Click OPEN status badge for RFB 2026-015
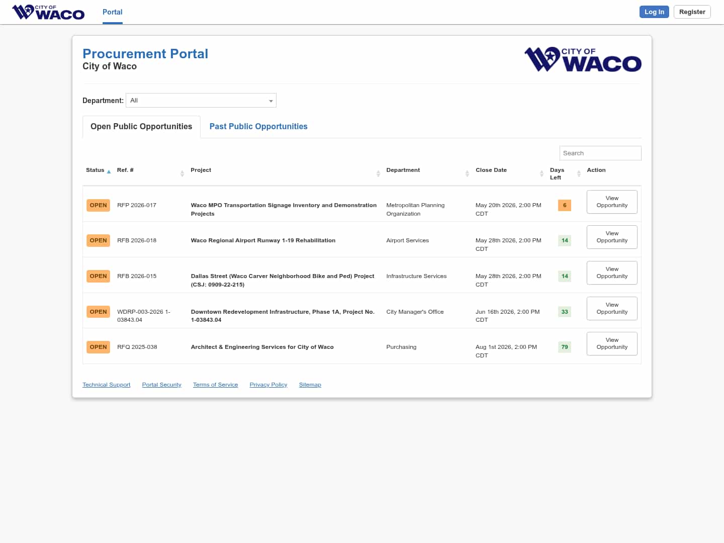The height and width of the screenshot is (543, 724). coord(98,276)
